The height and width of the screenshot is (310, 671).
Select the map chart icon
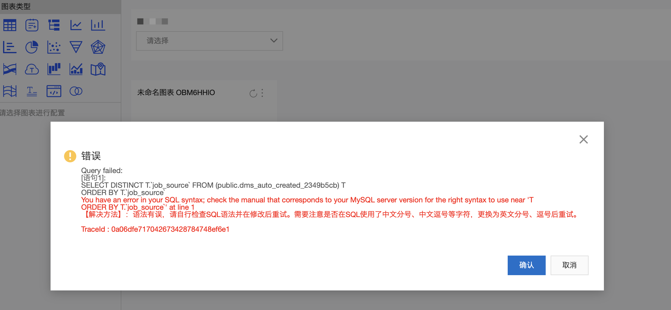(98, 69)
